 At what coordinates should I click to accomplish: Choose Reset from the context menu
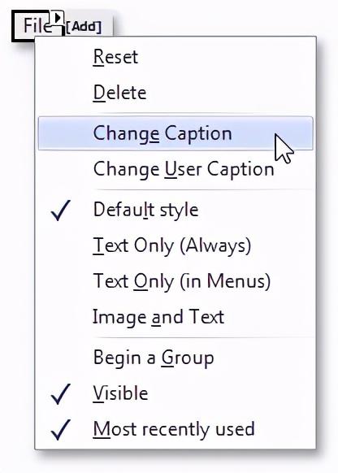pos(175,57)
